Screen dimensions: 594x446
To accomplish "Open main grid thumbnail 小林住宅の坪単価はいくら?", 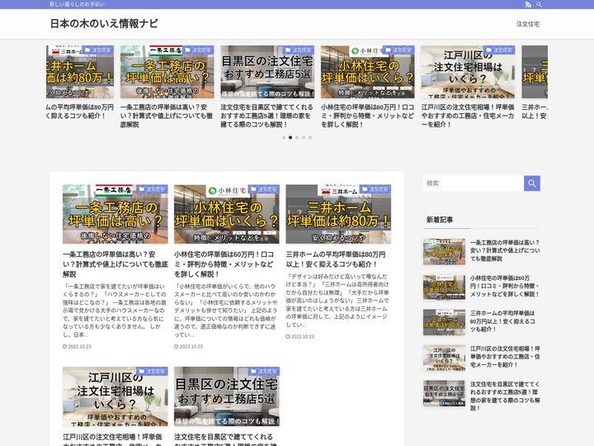I will [227, 214].
